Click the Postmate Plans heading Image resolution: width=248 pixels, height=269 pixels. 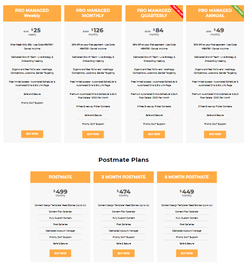point(123,160)
